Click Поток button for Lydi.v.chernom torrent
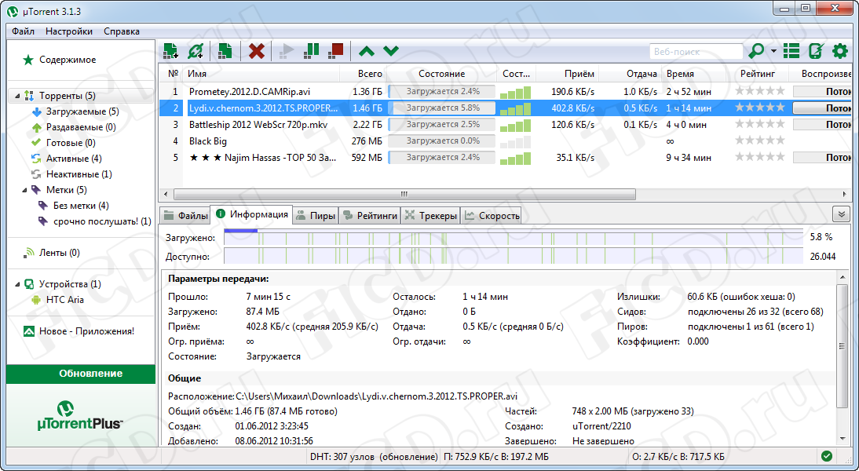859x471 pixels. [822, 108]
